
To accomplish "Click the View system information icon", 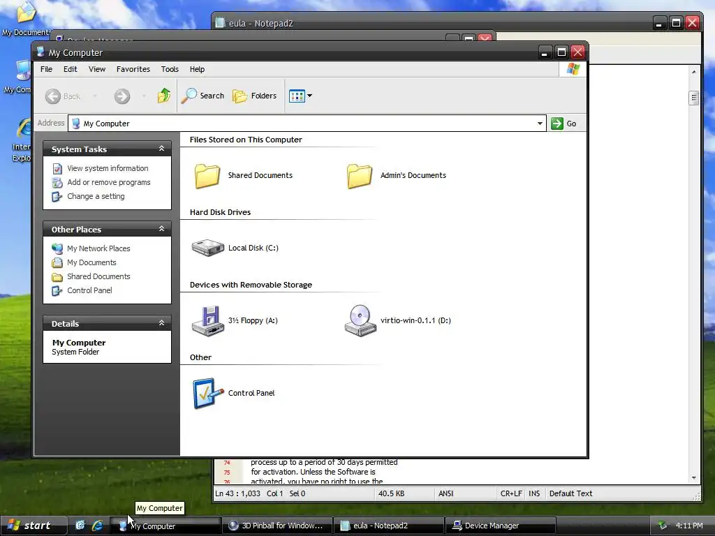I will point(57,169).
